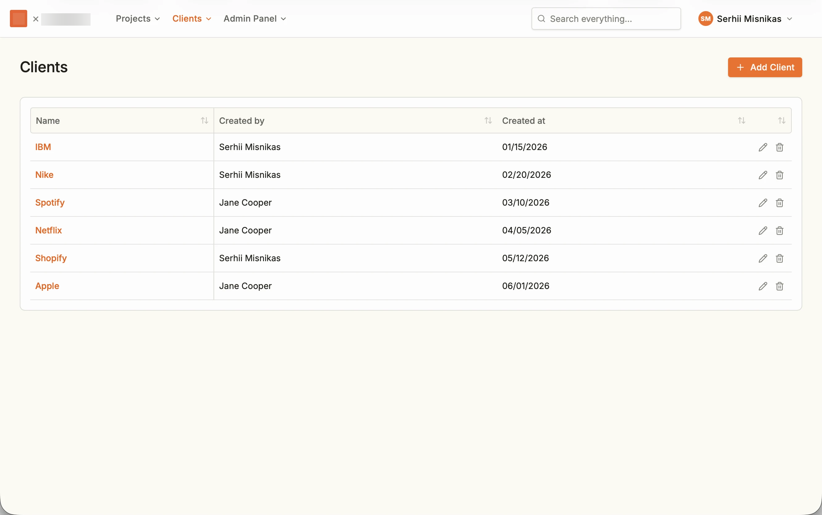Edit the Nike client
The height and width of the screenshot is (515, 822).
click(x=763, y=175)
